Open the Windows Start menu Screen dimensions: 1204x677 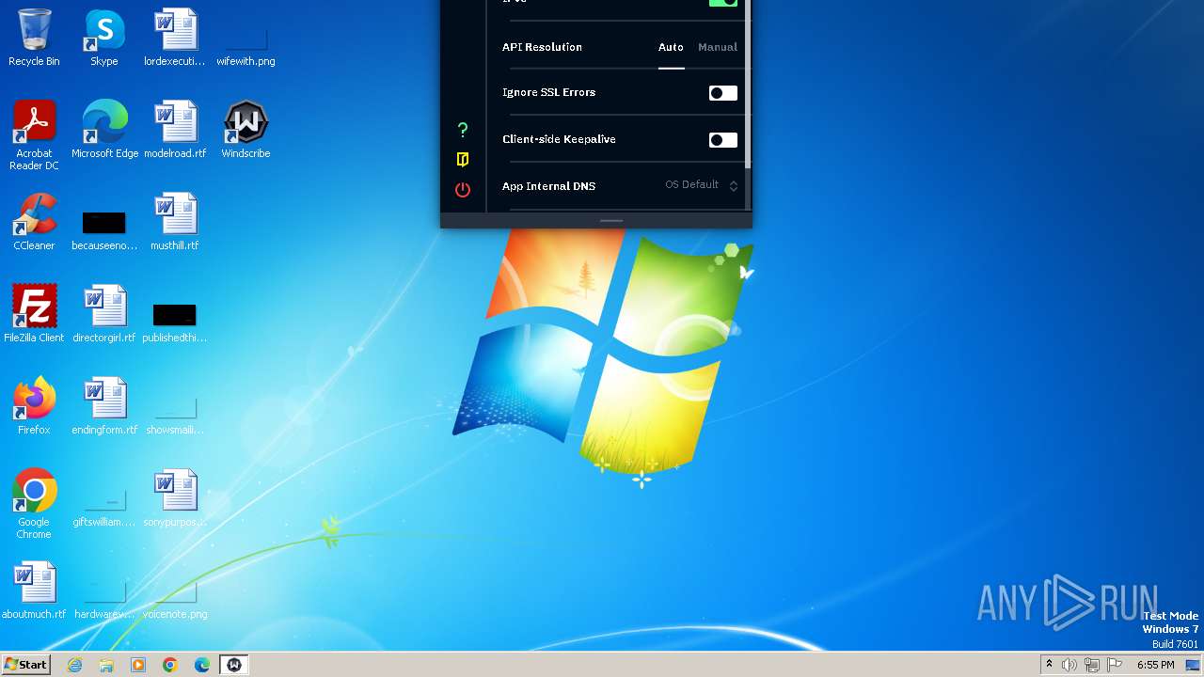click(25, 665)
